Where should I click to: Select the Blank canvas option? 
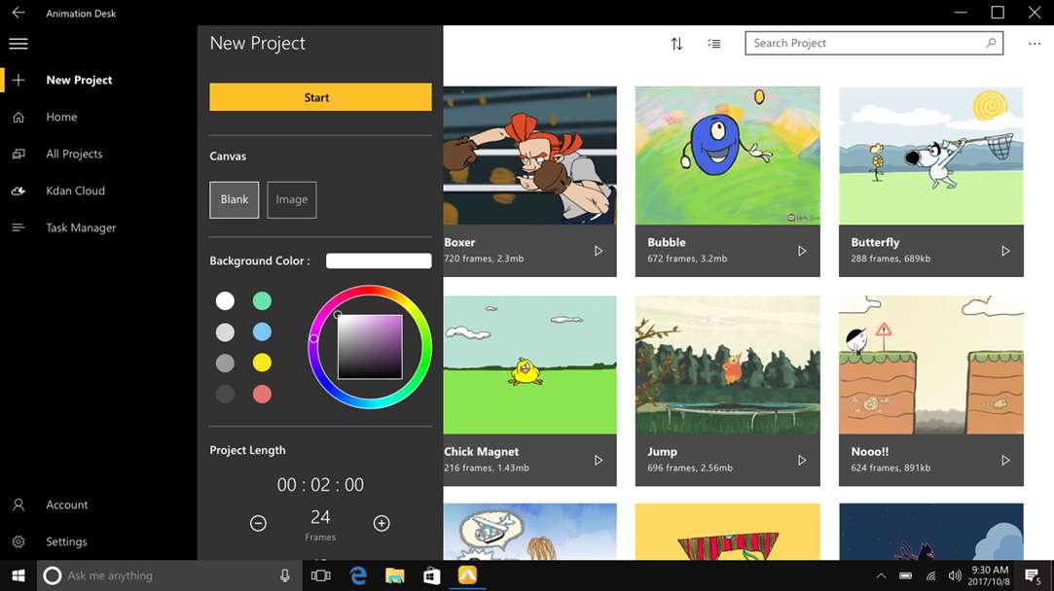(x=235, y=200)
